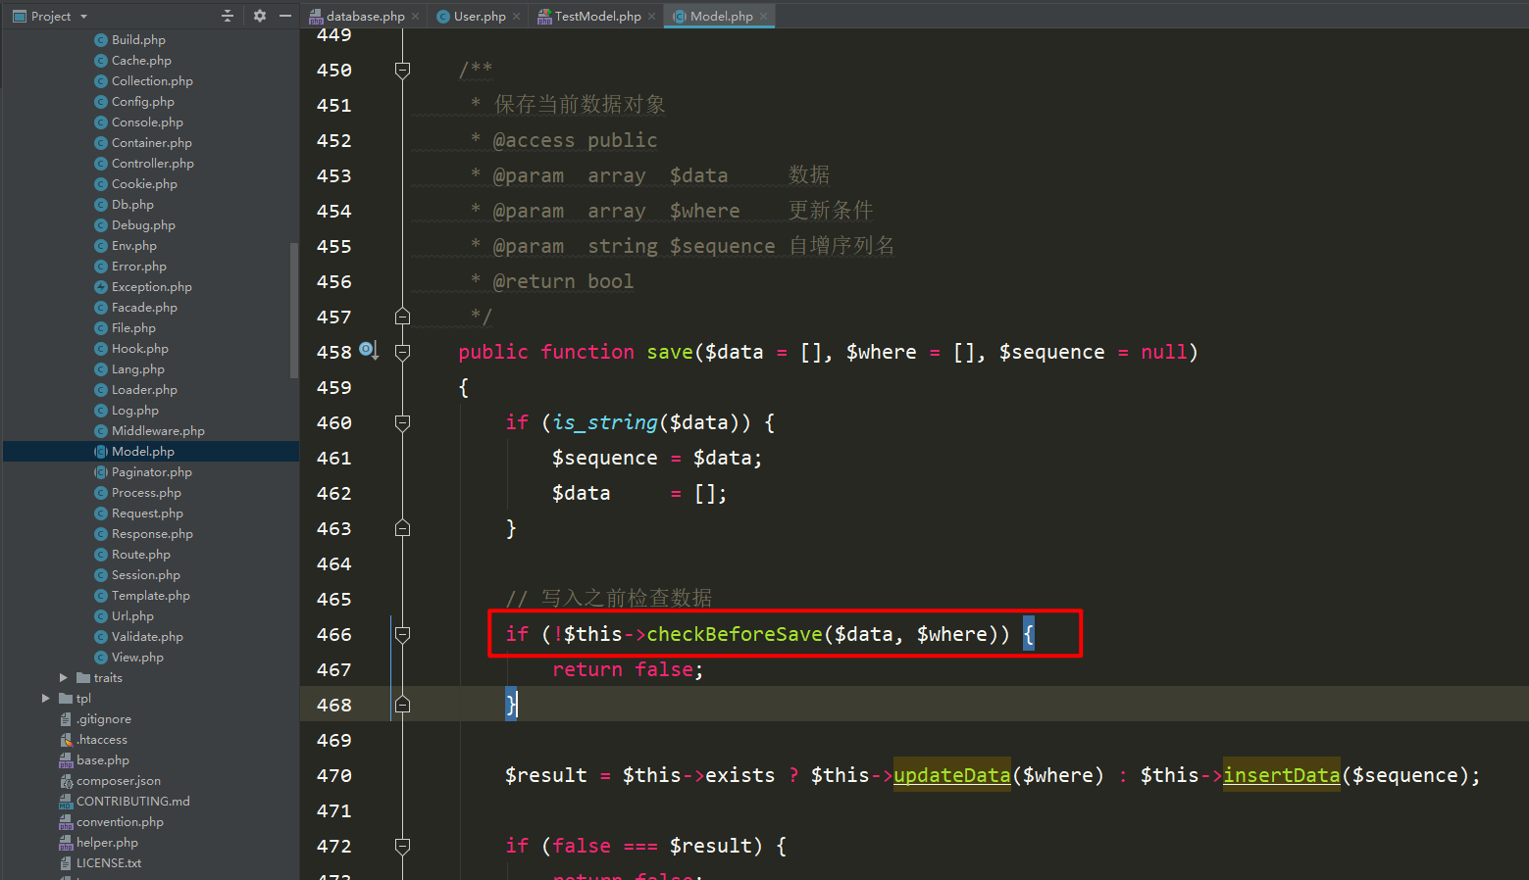Select .gitignore file
Image resolution: width=1529 pixels, height=880 pixels.
click(103, 719)
